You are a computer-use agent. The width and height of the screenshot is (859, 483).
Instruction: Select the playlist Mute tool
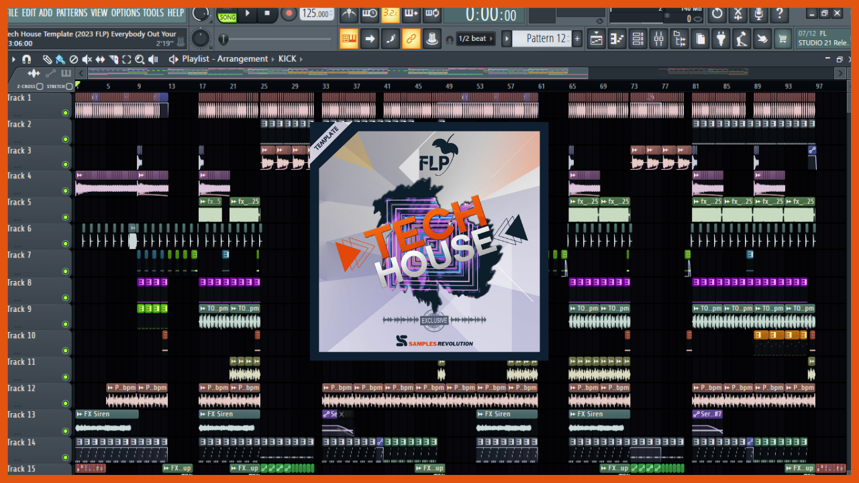click(x=87, y=59)
